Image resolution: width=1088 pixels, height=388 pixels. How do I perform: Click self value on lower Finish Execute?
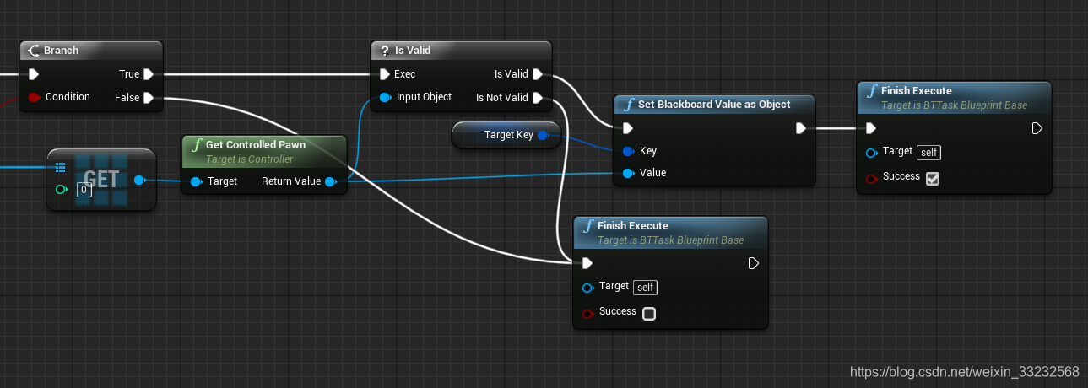click(645, 287)
